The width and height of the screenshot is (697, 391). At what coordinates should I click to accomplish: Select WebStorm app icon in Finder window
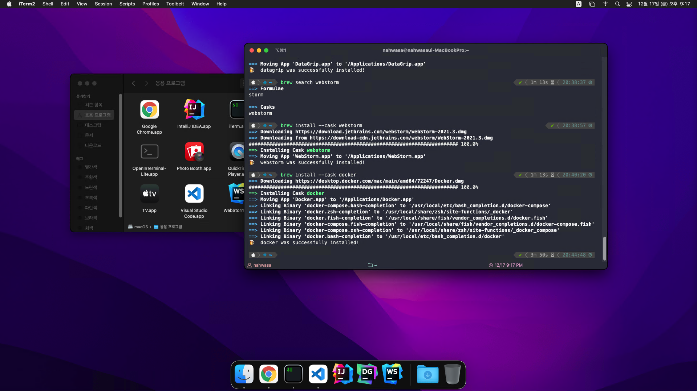[x=236, y=194]
